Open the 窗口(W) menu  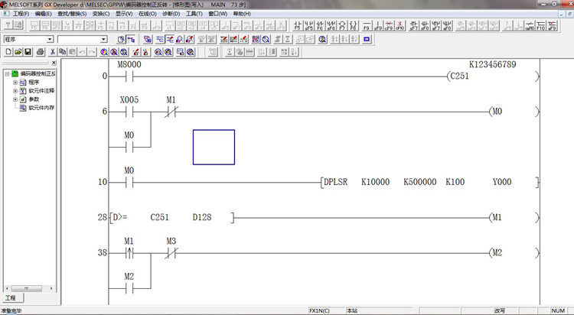218,14
